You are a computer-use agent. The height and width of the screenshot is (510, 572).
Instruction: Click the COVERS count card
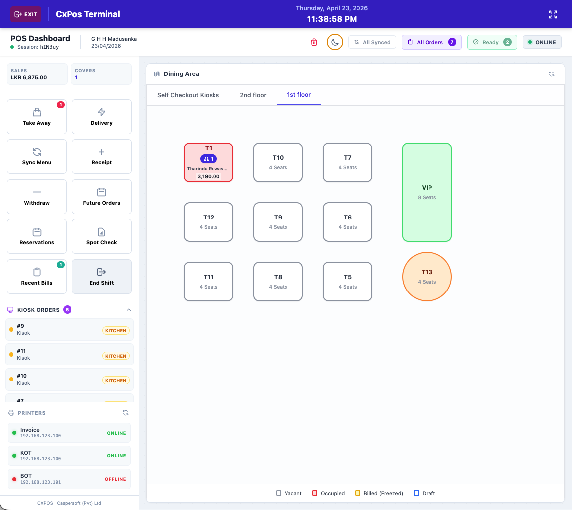coord(101,74)
